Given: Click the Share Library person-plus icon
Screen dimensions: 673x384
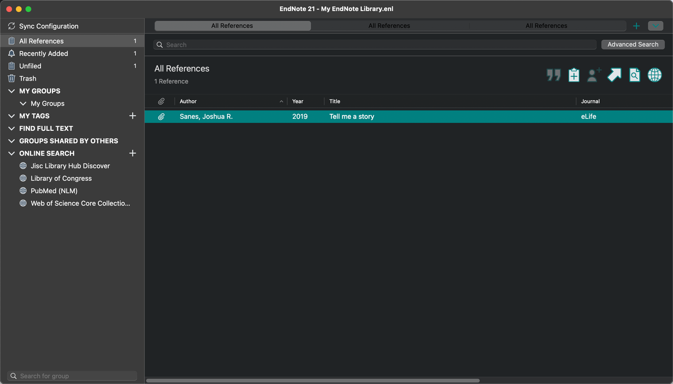Looking at the screenshot, I should coord(594,75).
